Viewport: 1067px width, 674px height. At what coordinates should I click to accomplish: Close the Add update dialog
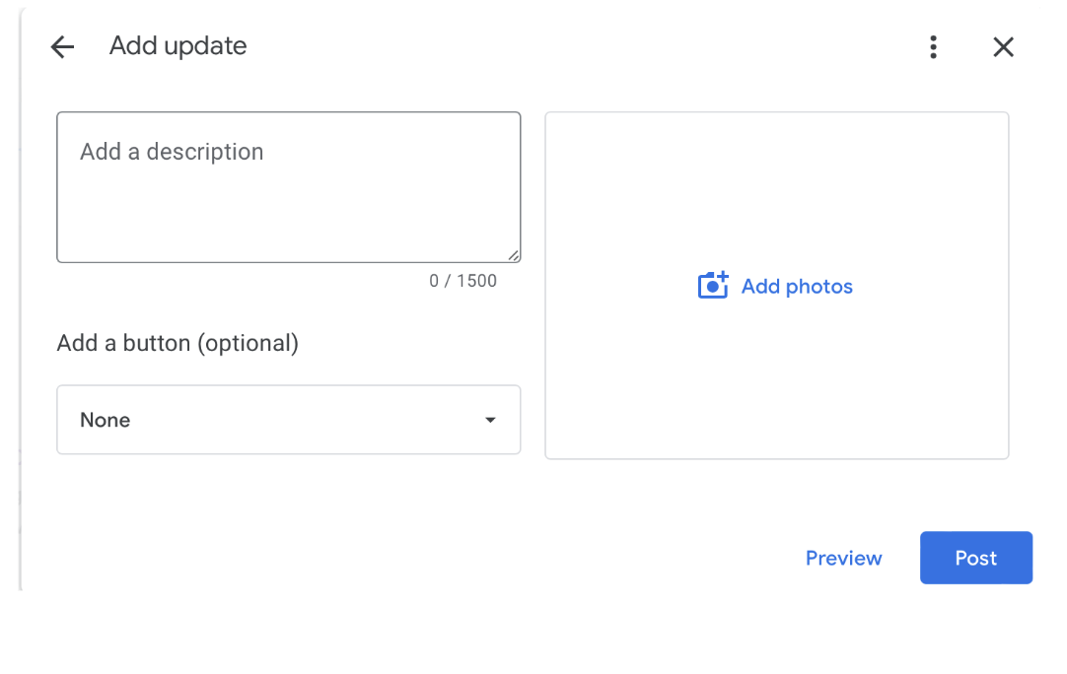pos(1003,47)
